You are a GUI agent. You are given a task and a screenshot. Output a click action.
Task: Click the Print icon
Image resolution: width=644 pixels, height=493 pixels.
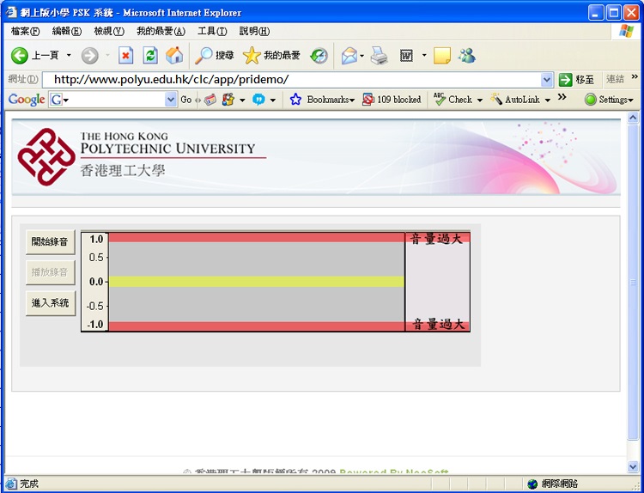click(379, 56)
